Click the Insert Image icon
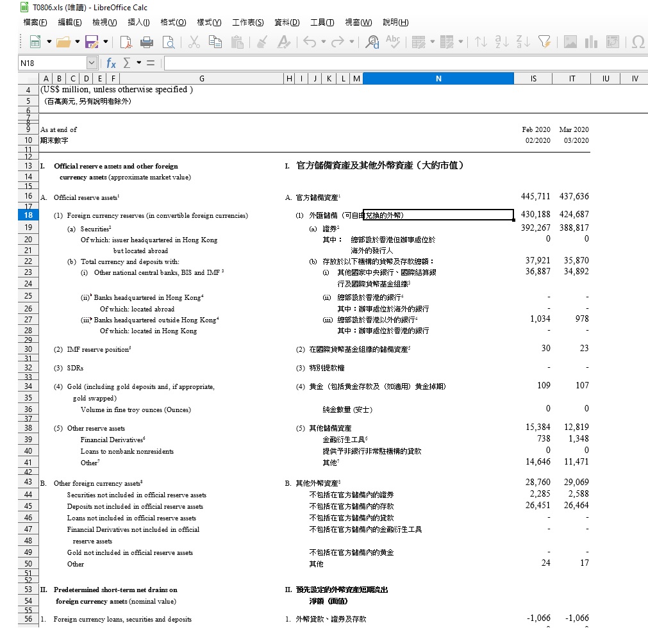The image size is (648, 628). (x=570, y=42)
